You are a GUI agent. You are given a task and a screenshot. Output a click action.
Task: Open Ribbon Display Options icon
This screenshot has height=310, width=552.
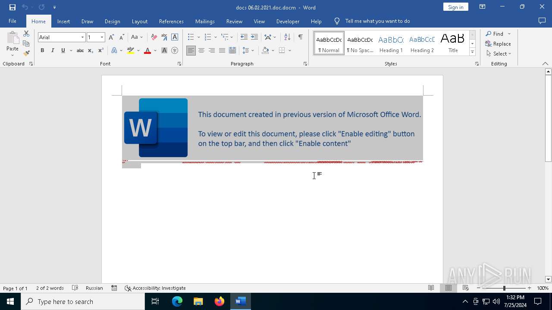pyautogui.click(x=483, y=7)
